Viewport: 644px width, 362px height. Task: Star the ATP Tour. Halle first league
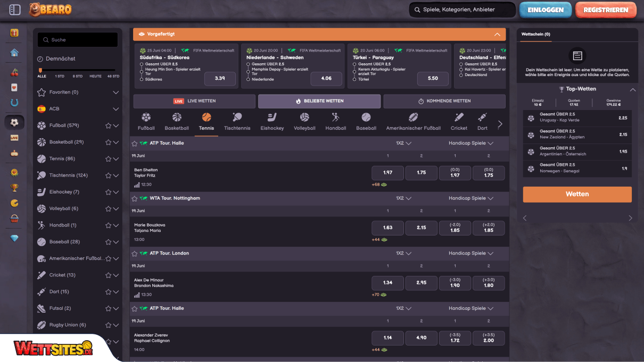pyautogui.click(x=135, y=143)
